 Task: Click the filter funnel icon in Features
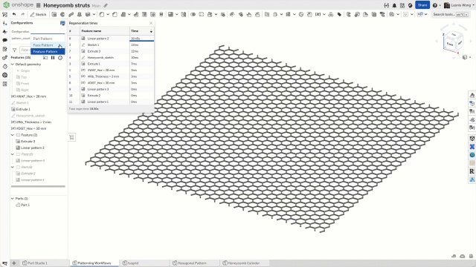pos(14,50)
